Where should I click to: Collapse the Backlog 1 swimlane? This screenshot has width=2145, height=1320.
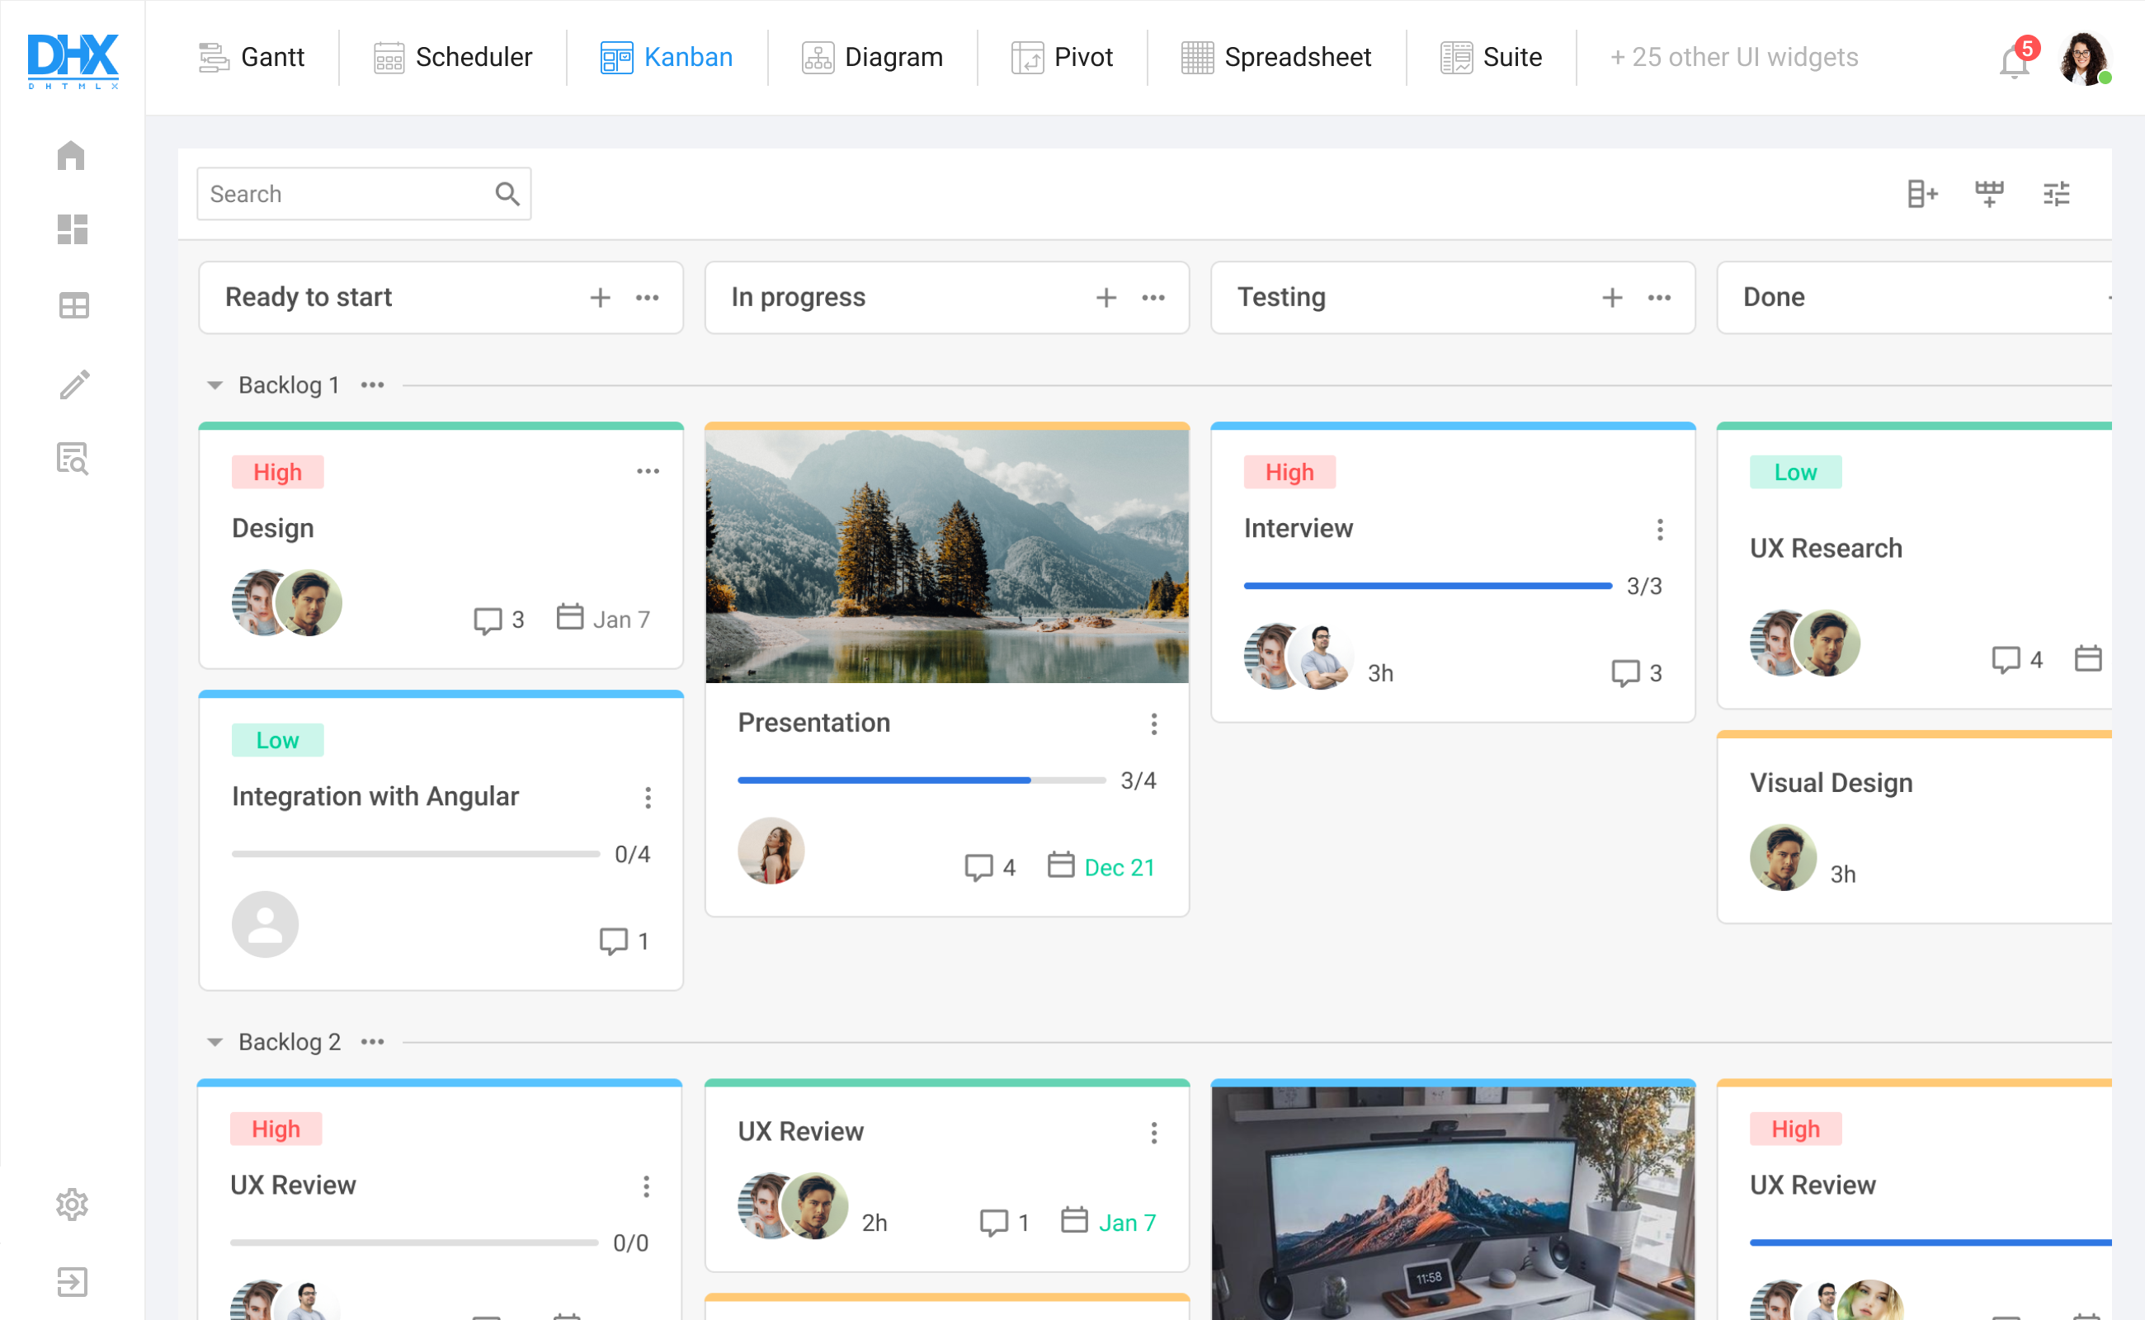(214, 385)
